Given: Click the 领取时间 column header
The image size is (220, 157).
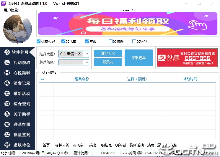Looking at the screenshot, I should click(190, 79).
